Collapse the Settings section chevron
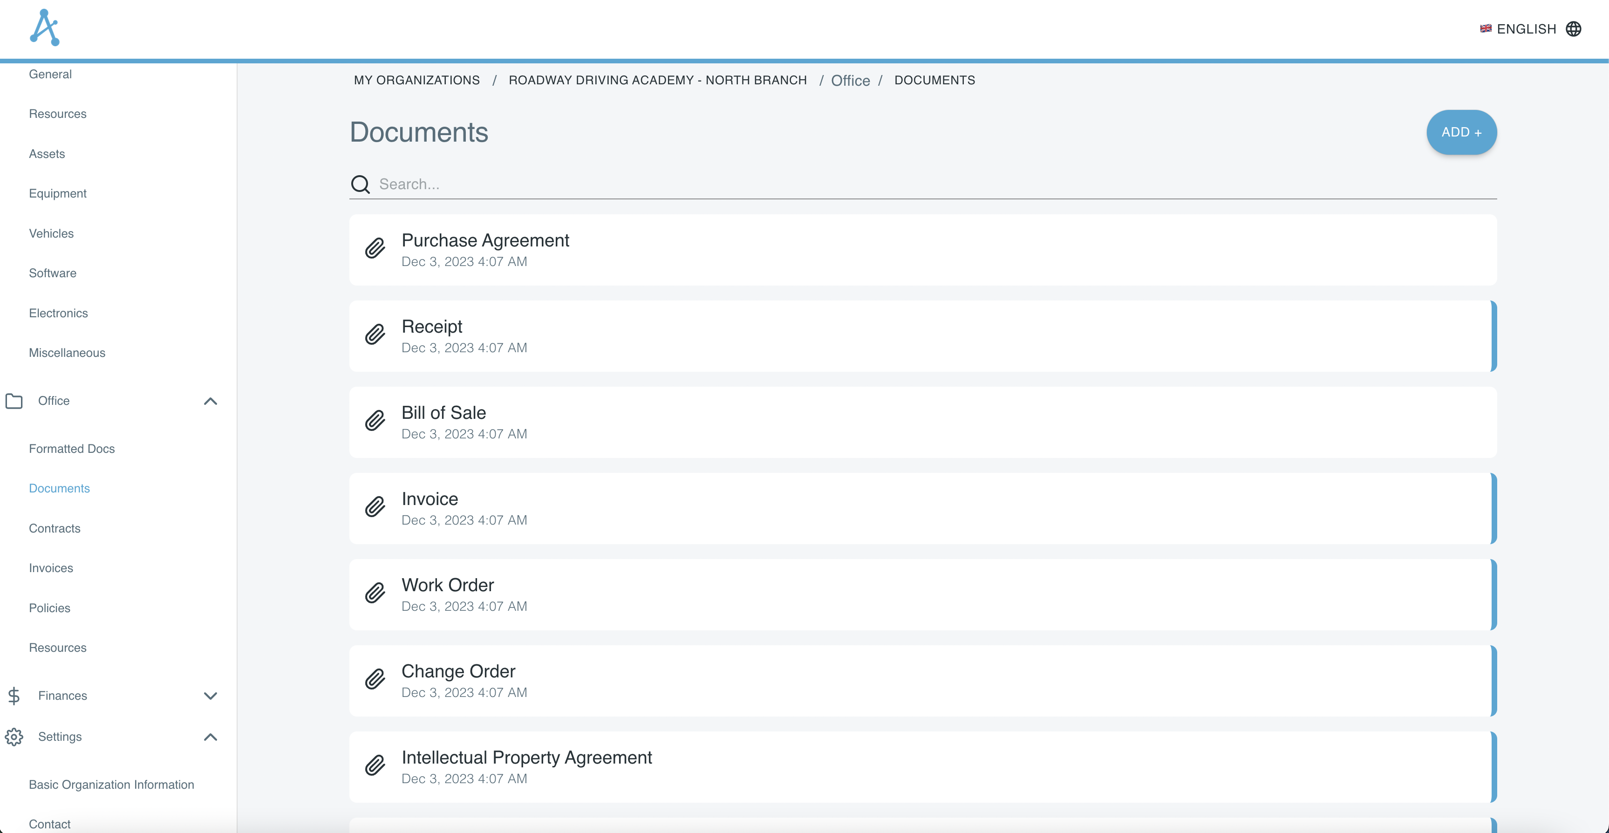 pyautogui.click(x=211, y=737)
